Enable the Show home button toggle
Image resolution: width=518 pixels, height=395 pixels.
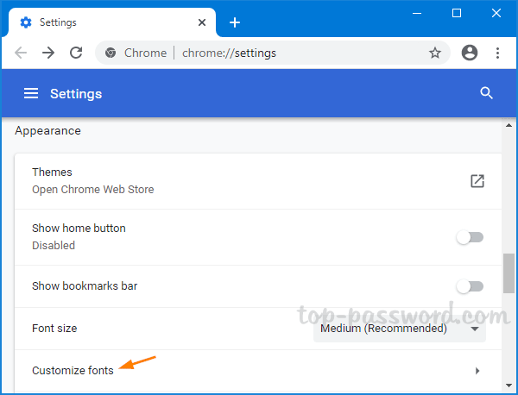point(470,237)
